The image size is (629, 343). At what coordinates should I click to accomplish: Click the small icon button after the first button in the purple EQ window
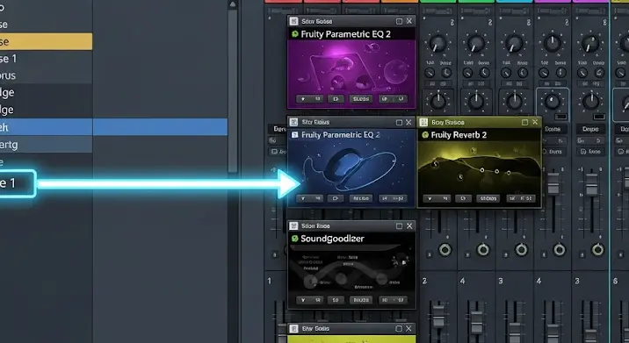(x=336, y=98)
